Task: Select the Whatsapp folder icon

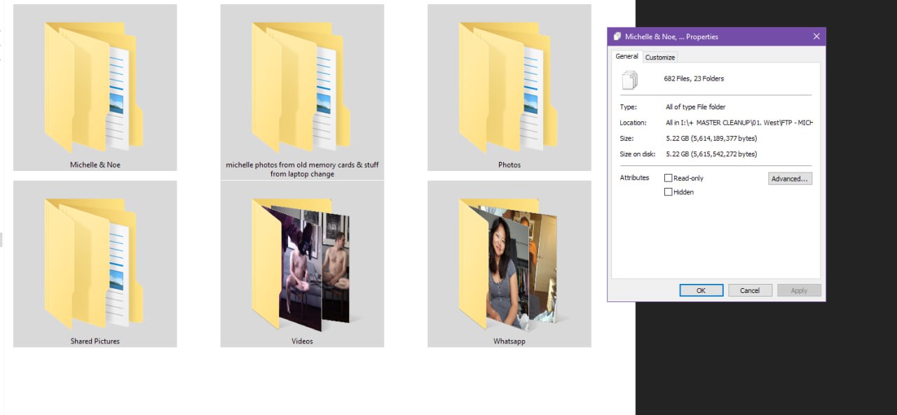Action: 509,264
